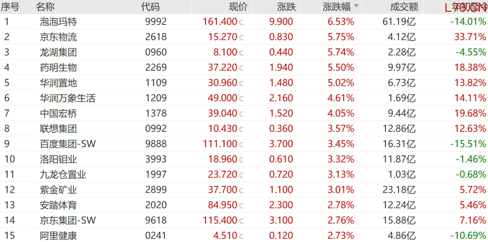
Task: Select the 百度集团-SW row
Action: [68, 144]
